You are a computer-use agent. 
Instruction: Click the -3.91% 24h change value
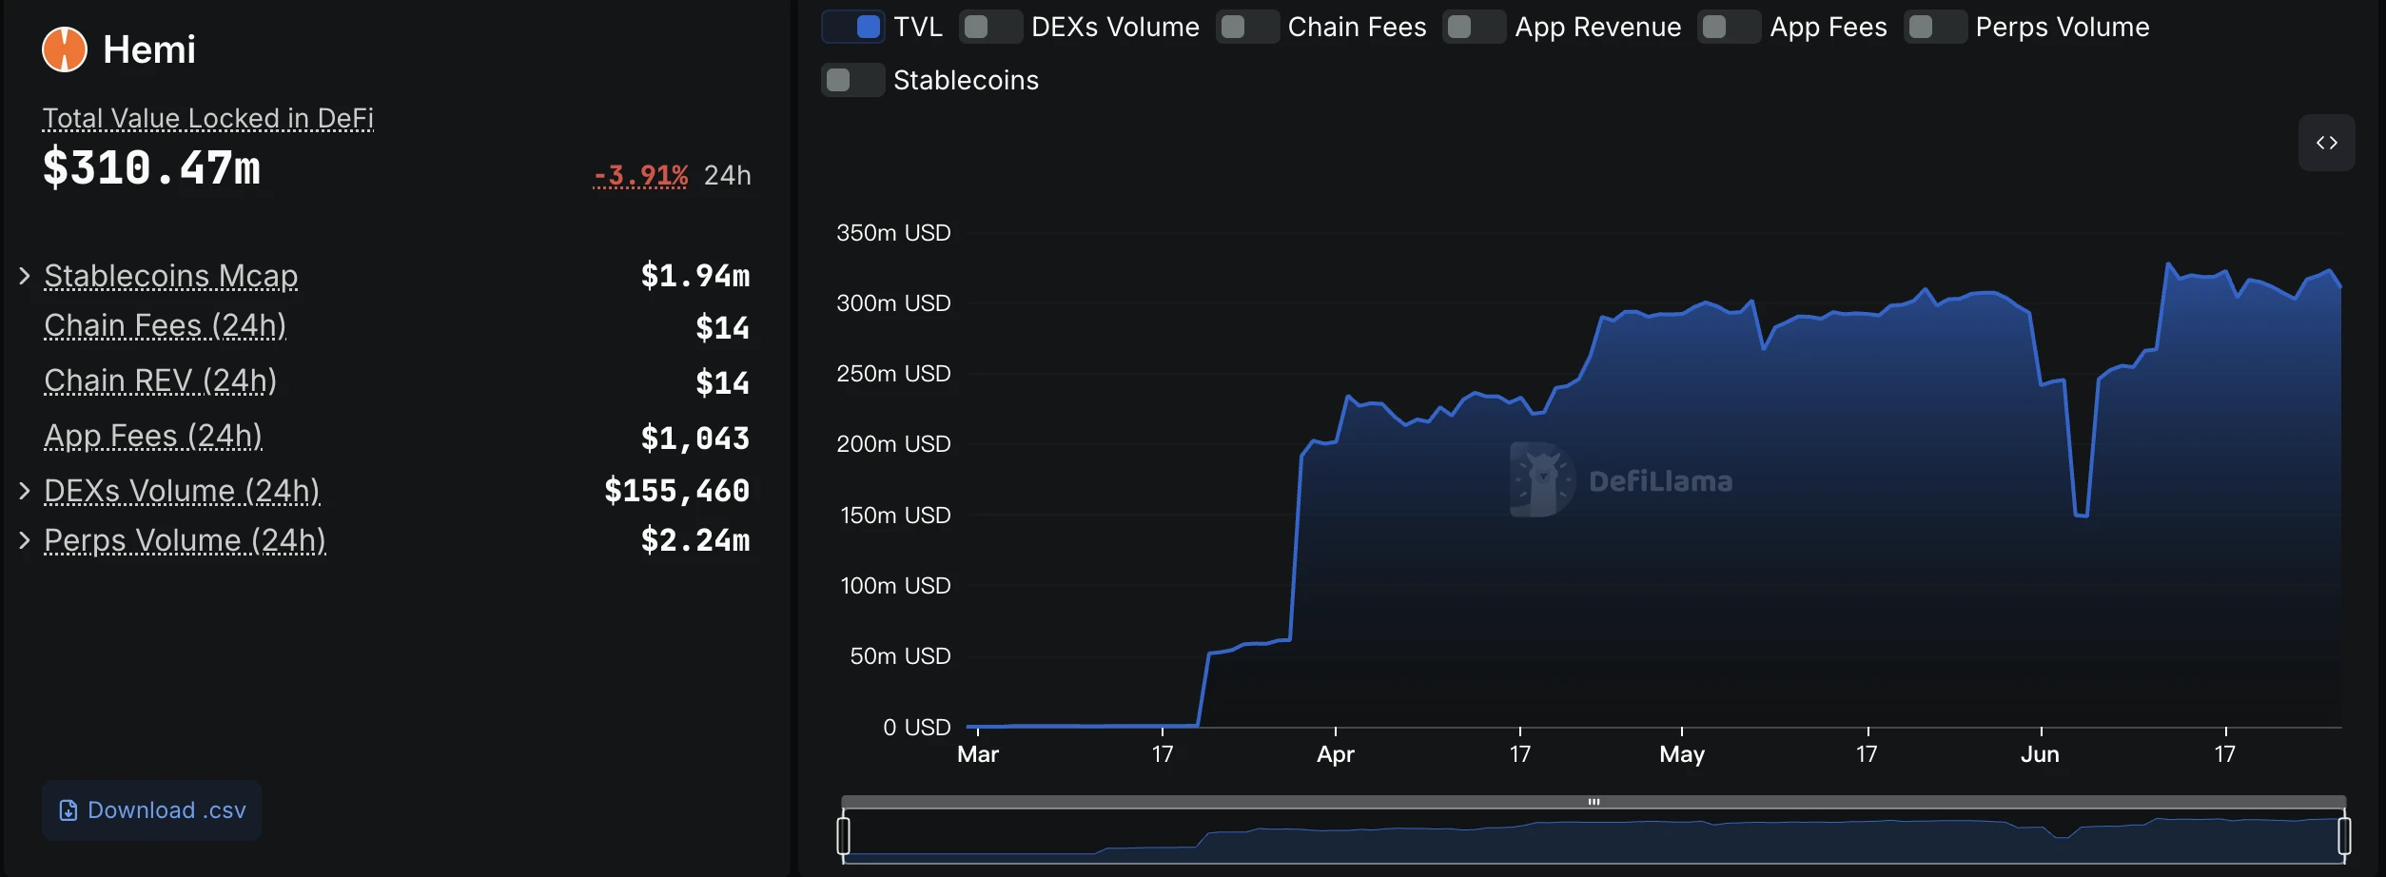tap(640, 176)
